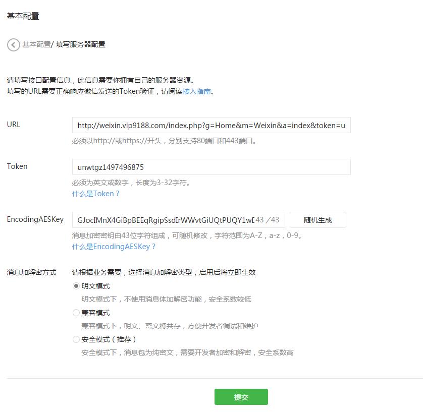Enable the 安全模式（推荐） radio option
The width and height of the screenshot is (423, 414).
[77, 339]
